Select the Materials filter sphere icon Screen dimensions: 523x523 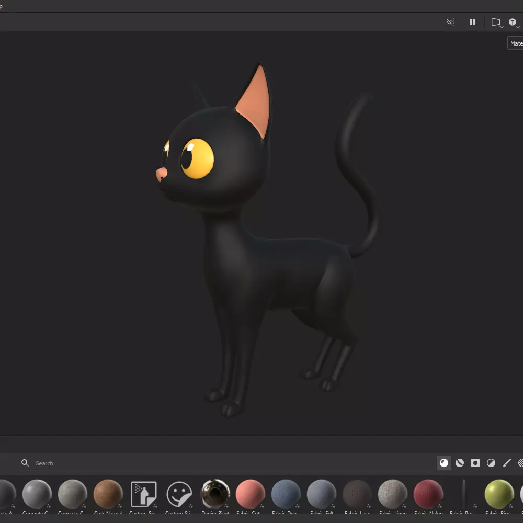coord(444,463)
